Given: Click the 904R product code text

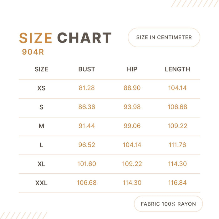Looking at the screenshot, I should (33, 52).
